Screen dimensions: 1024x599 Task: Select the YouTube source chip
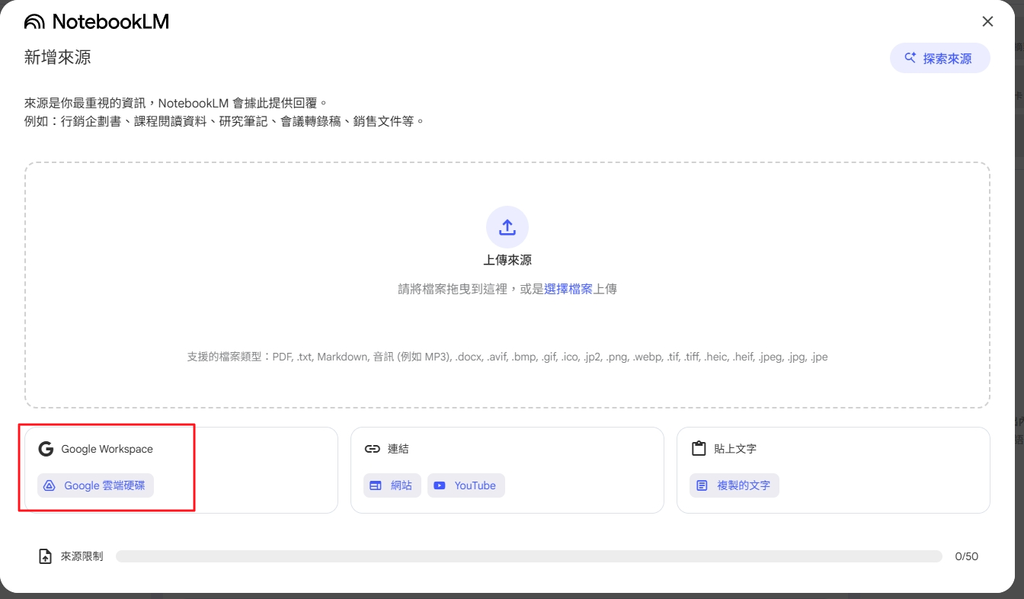tap(466, 485)
